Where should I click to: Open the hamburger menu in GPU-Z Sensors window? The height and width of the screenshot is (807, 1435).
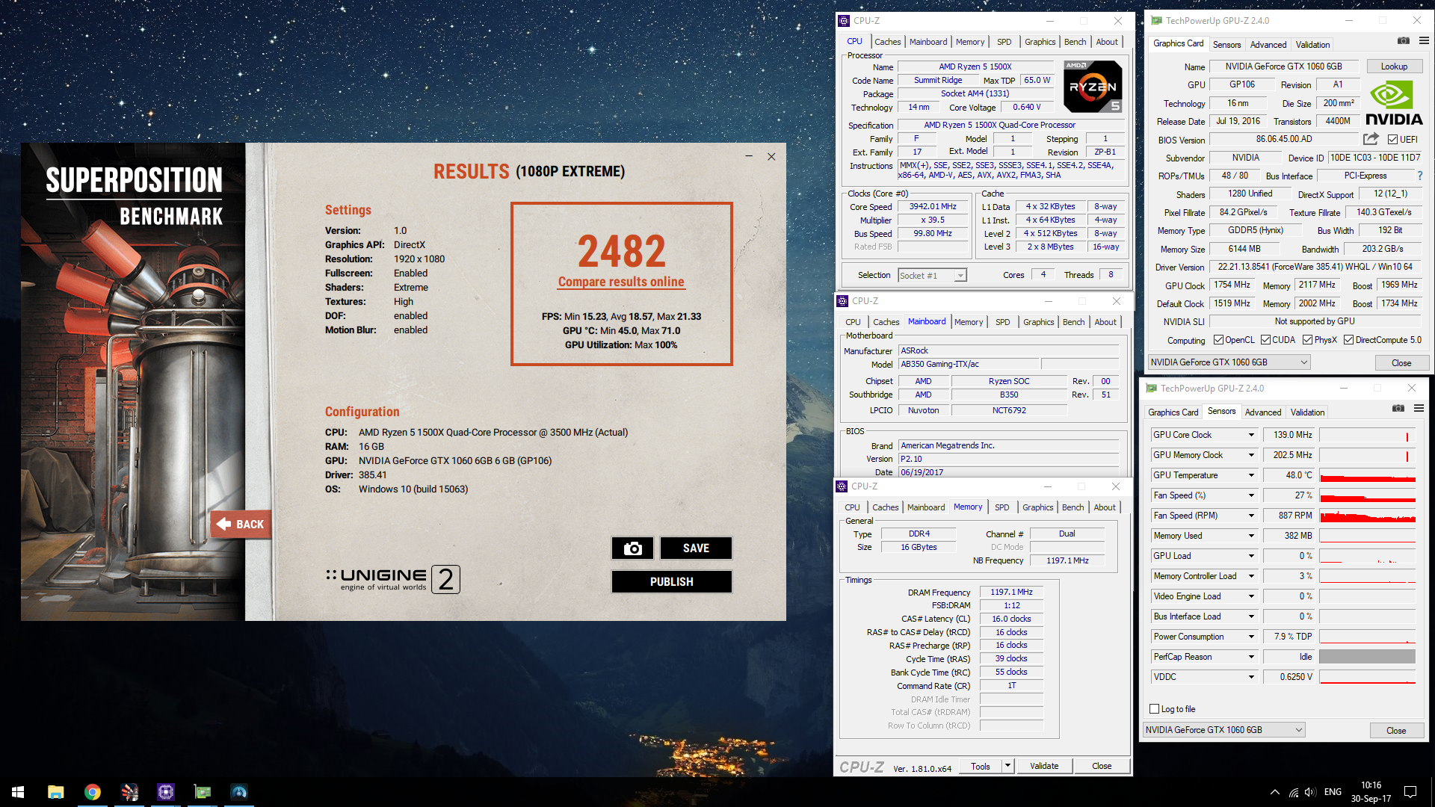[x=1419, y=408]
